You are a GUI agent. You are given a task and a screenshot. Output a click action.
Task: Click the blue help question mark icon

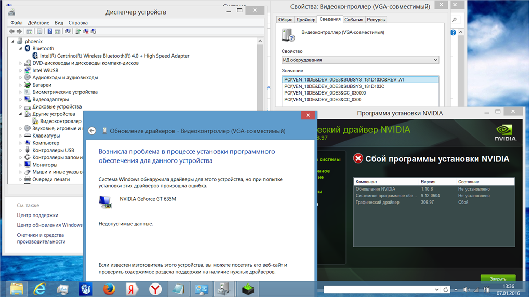(x=453, y=33)
